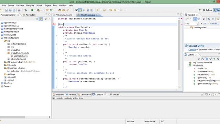220x124 pixels.
Task: Click the Find field in Task List
Action: coord(191,24)
